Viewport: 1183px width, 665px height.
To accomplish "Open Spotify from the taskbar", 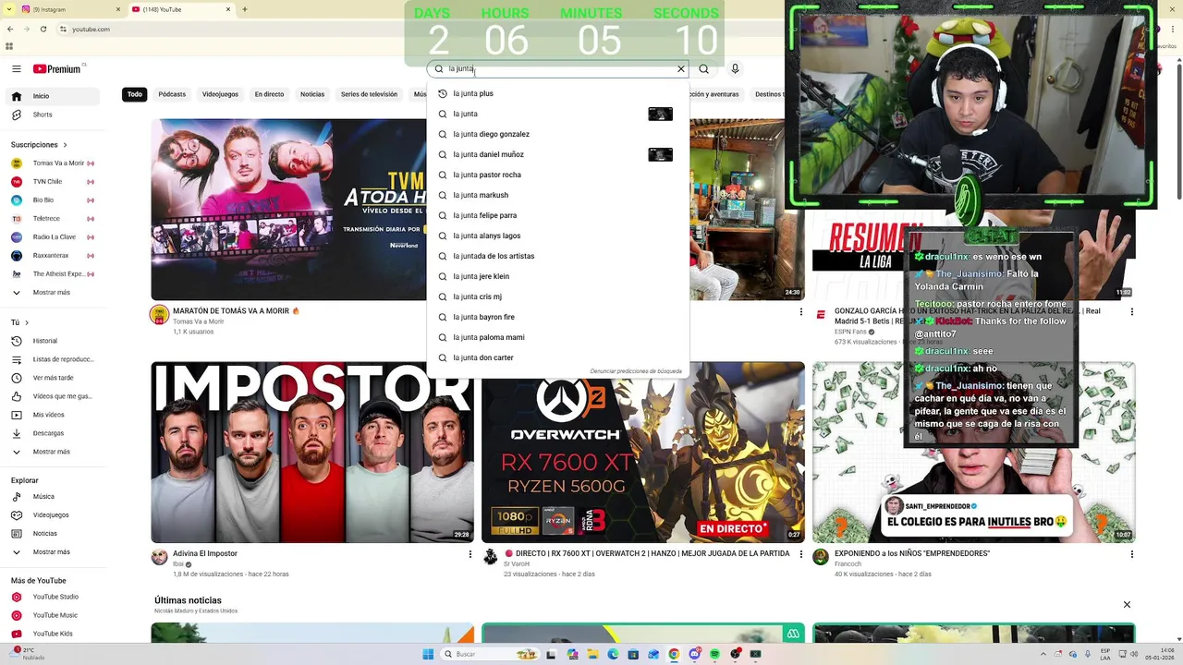I will pyautogui.click(x=715, y=654).
